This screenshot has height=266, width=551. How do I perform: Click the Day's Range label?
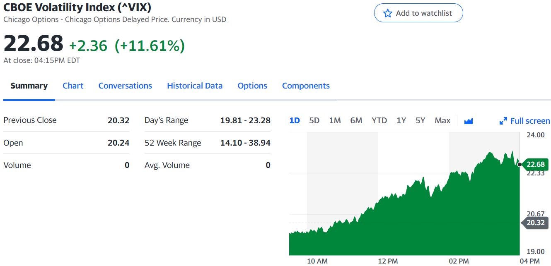click(166, 120)
